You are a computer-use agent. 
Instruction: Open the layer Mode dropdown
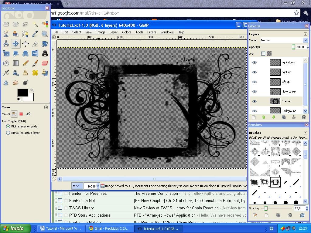306,40
